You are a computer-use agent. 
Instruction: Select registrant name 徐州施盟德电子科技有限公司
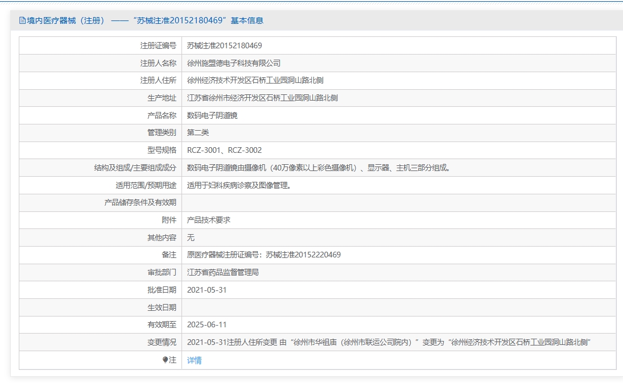point(234,63)
